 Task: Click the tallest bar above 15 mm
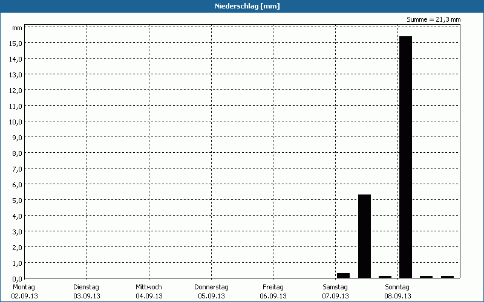(405, 157)
